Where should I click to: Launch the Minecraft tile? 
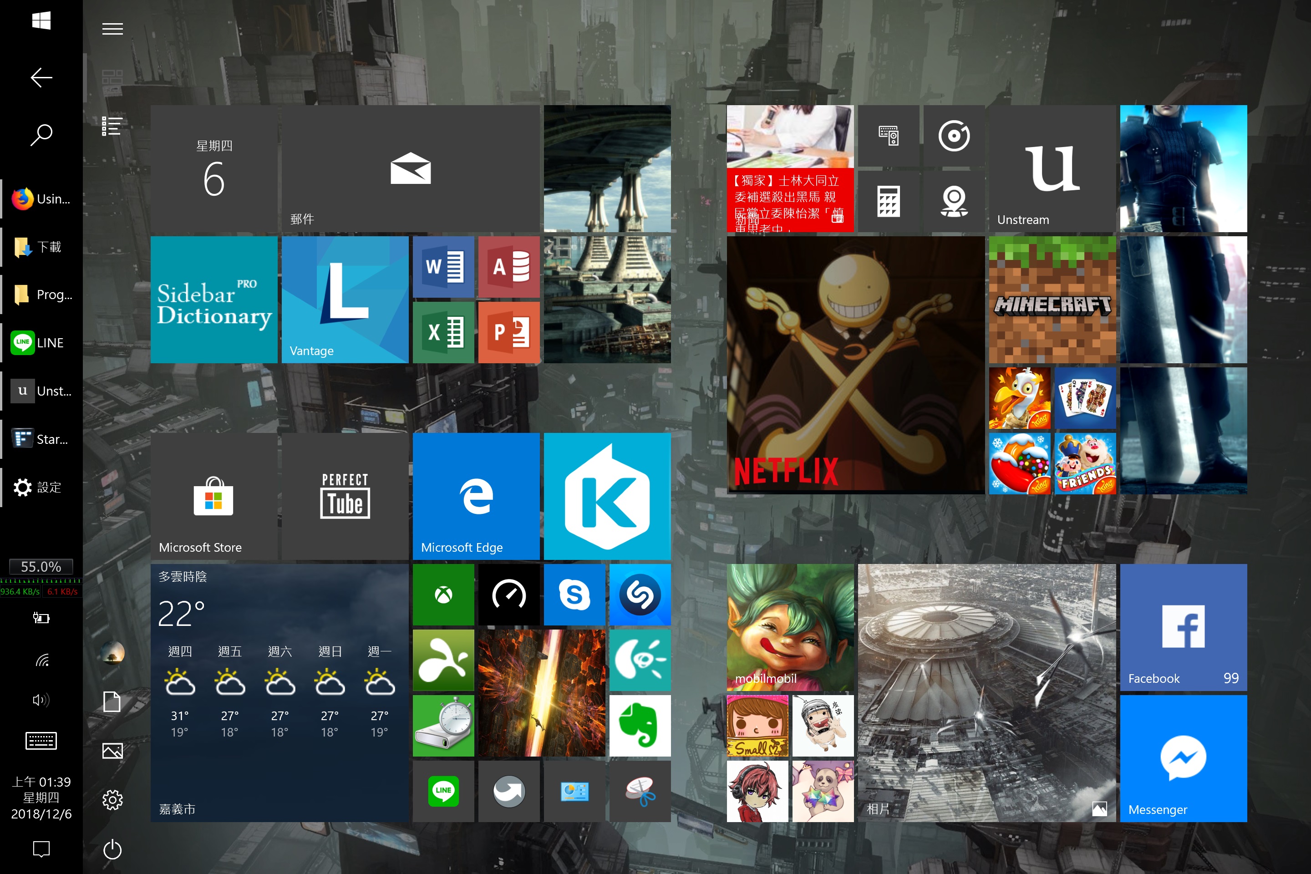pyautogui.click(x=1052, y=300)
